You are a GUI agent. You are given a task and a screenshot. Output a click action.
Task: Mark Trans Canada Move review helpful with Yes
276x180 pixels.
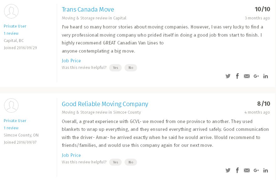(x=115, y=68)
